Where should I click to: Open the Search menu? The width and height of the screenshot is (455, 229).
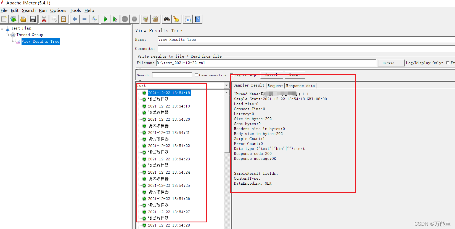point(29,10)
